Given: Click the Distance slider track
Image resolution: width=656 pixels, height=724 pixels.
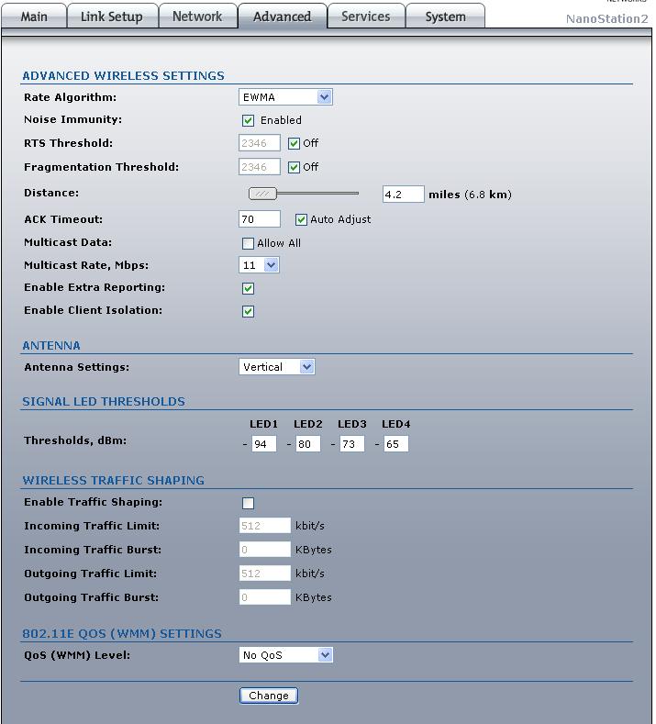Looking at the screenshot, I should tap(318, 194).
